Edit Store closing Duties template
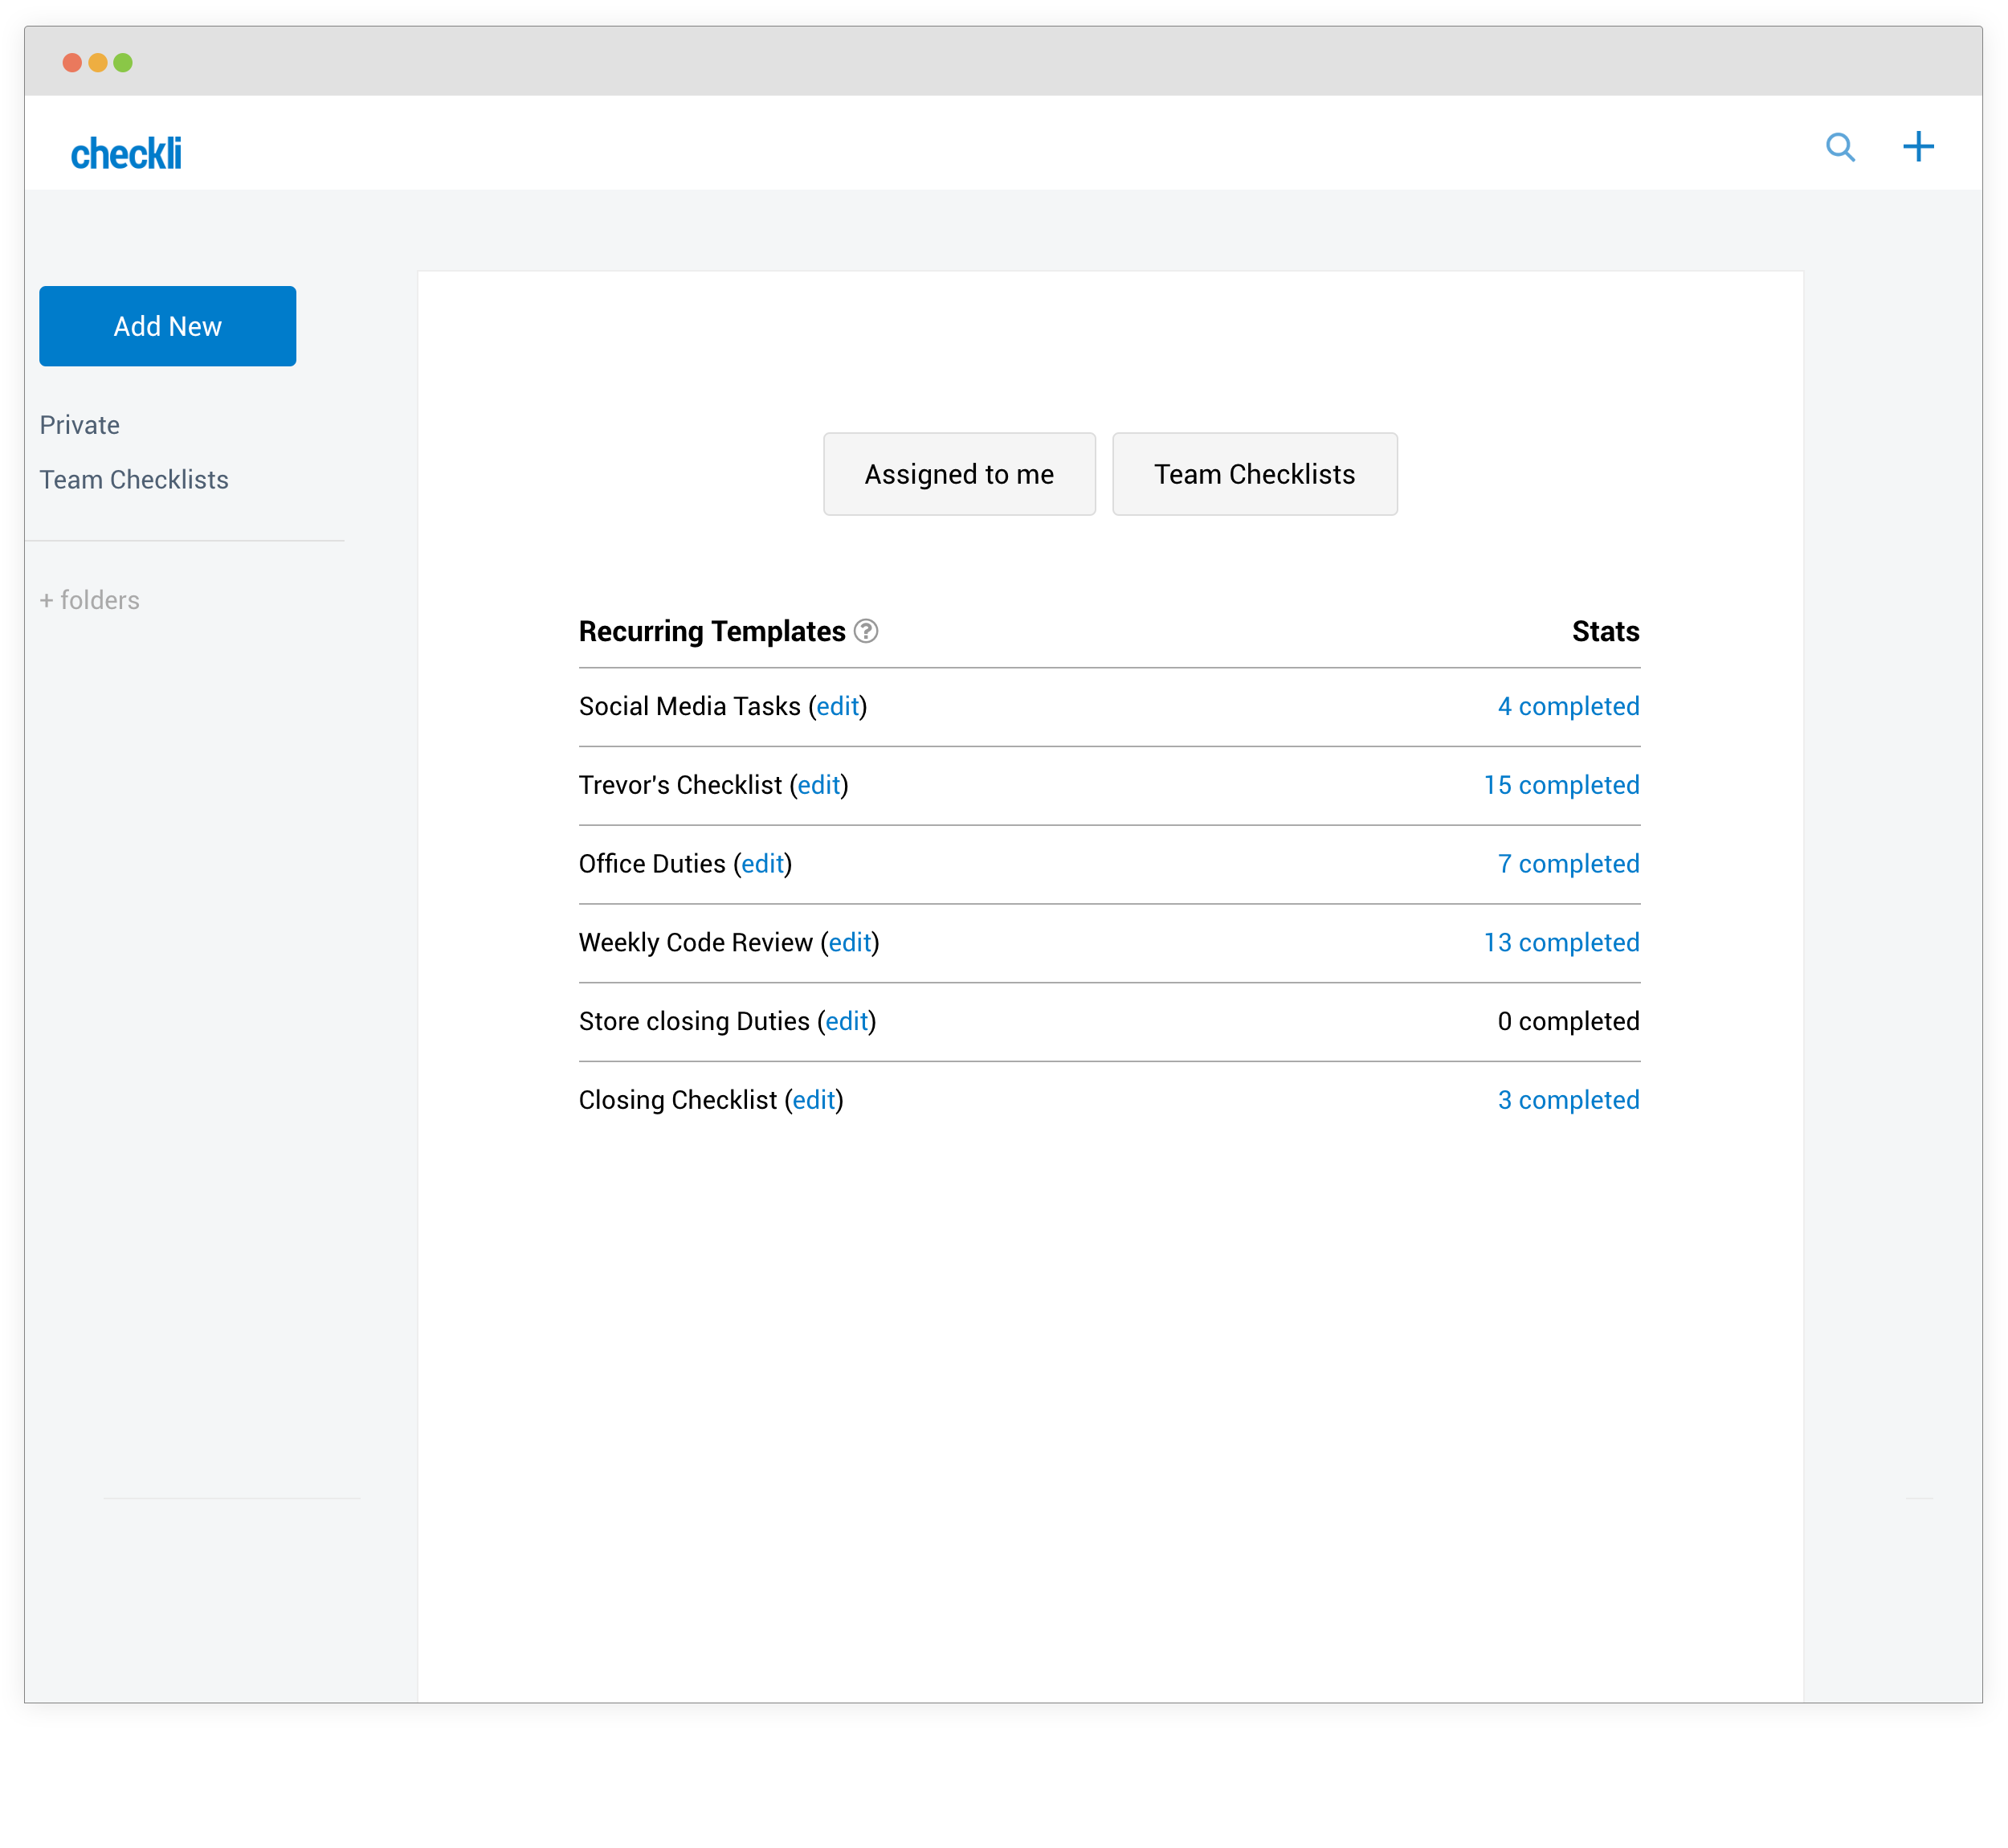 [847, 1022]
